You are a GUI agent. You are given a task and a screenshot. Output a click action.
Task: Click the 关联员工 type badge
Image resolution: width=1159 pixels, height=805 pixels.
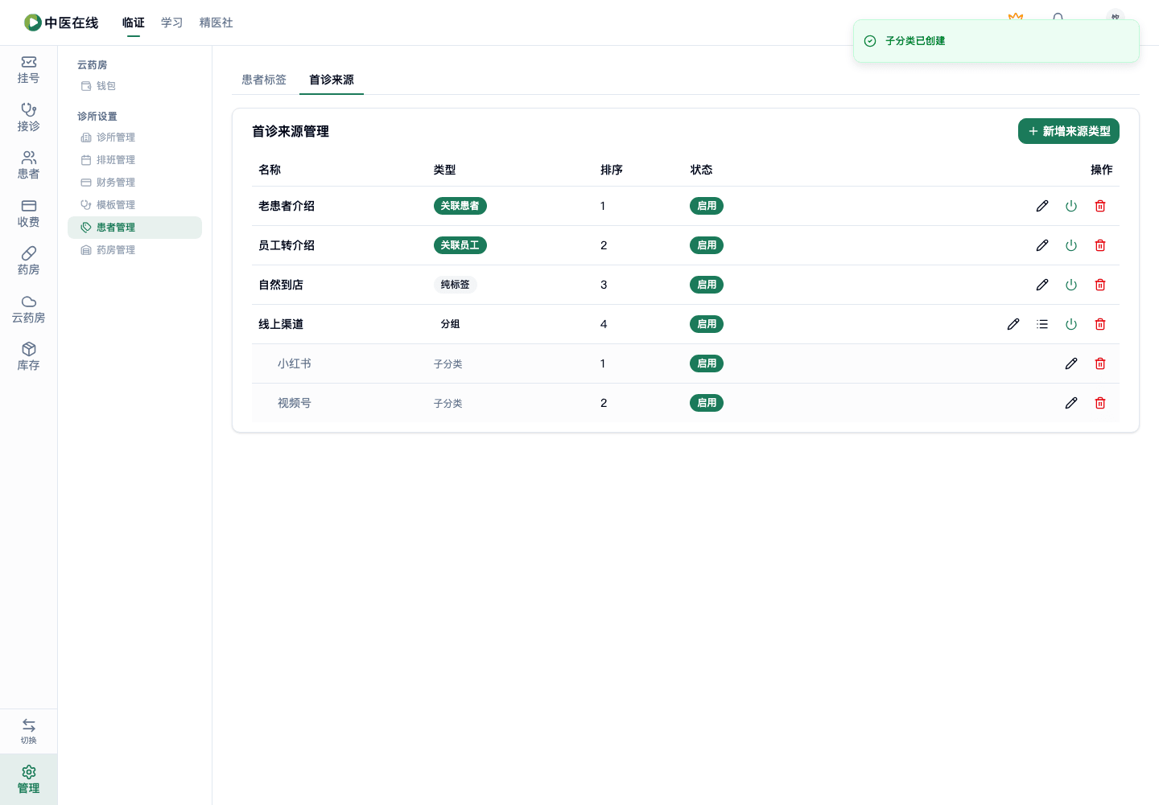460,245
